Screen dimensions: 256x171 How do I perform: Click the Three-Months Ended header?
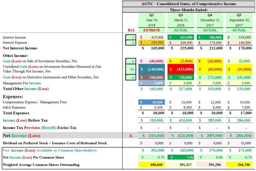click(x=189, y=10)
